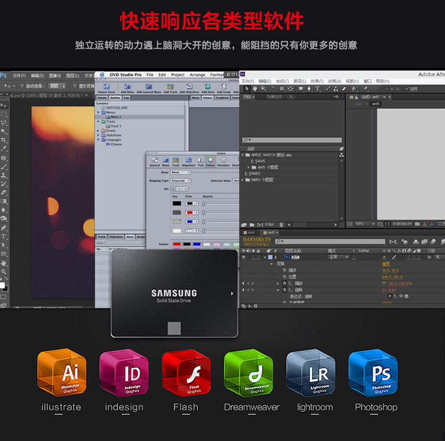
Task: Select the Eraser tool in Photoshop
Action: [x=4, y=192]
